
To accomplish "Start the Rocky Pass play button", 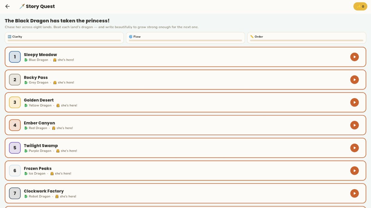I will point(355,80).
